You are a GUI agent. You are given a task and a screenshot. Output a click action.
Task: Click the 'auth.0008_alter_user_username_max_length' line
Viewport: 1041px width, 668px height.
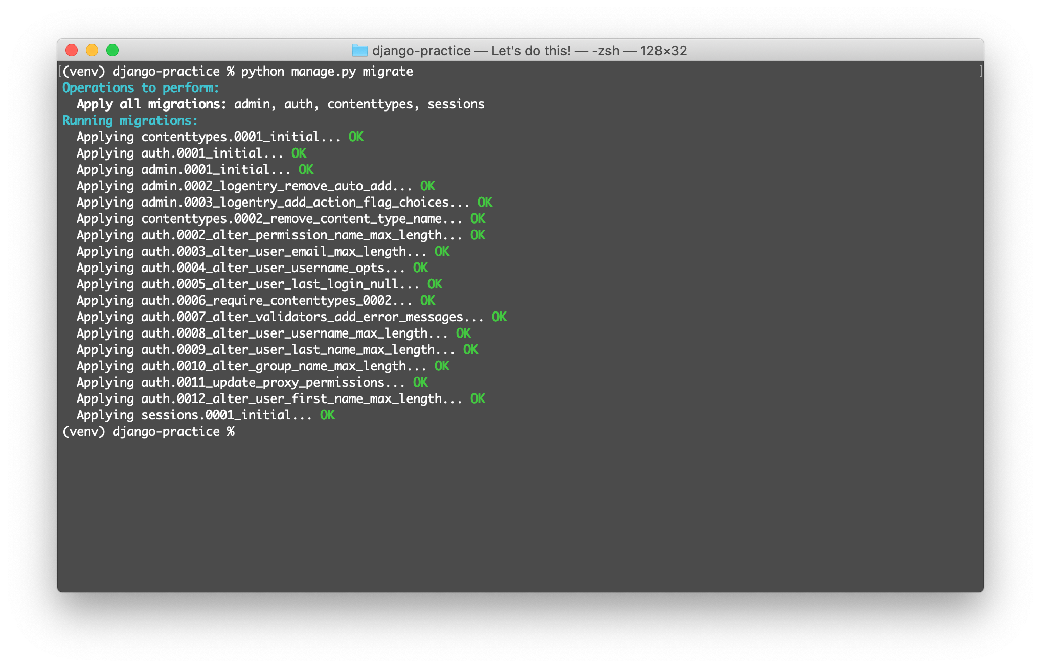[274, 333]
